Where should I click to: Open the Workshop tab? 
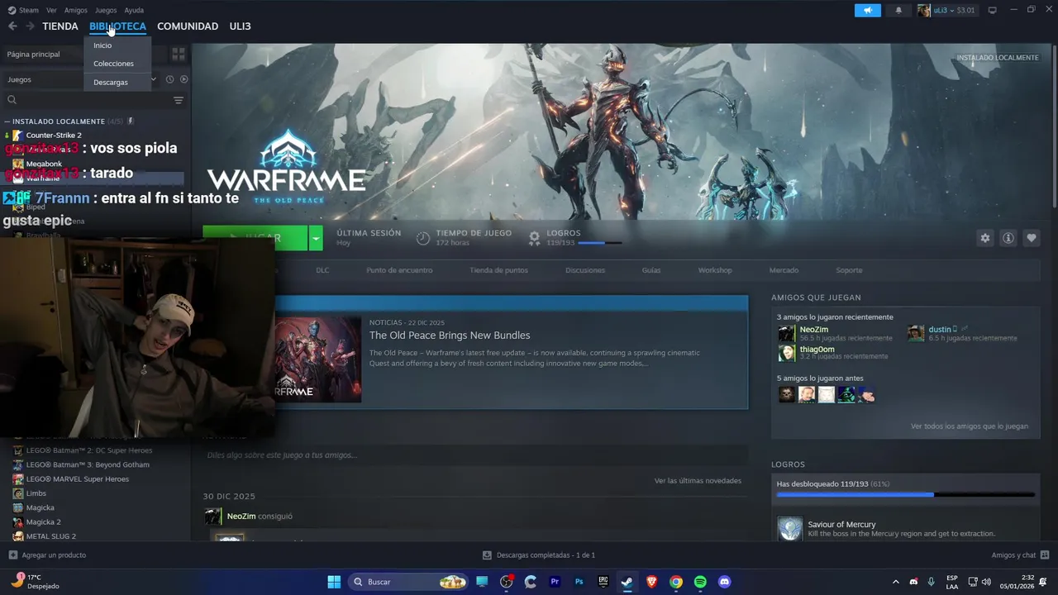(715, 270)
